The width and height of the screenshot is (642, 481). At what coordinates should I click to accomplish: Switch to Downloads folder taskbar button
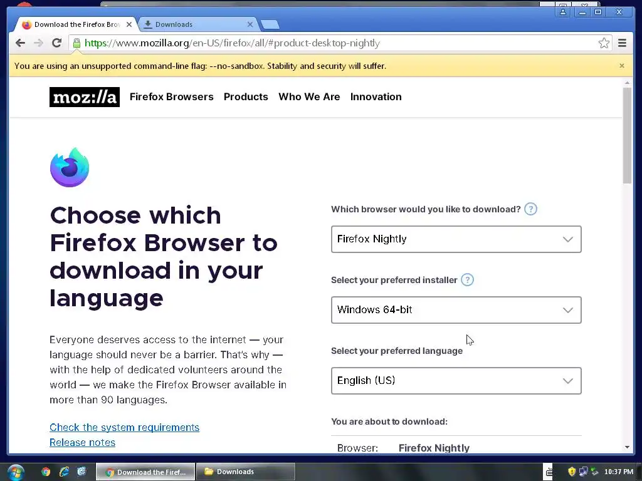[246, 472]
